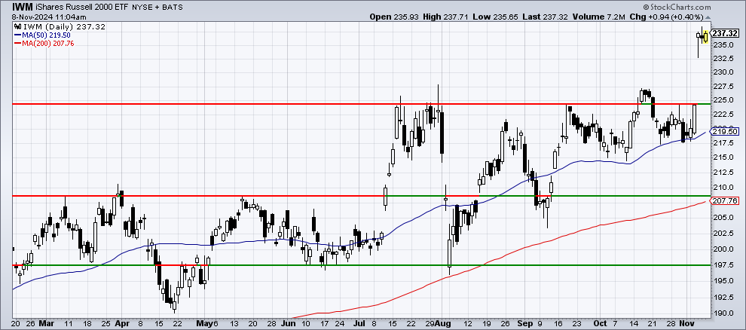Click the StockCharts.com copyright label
Screen dimensions: 746x330
point(677,7)
